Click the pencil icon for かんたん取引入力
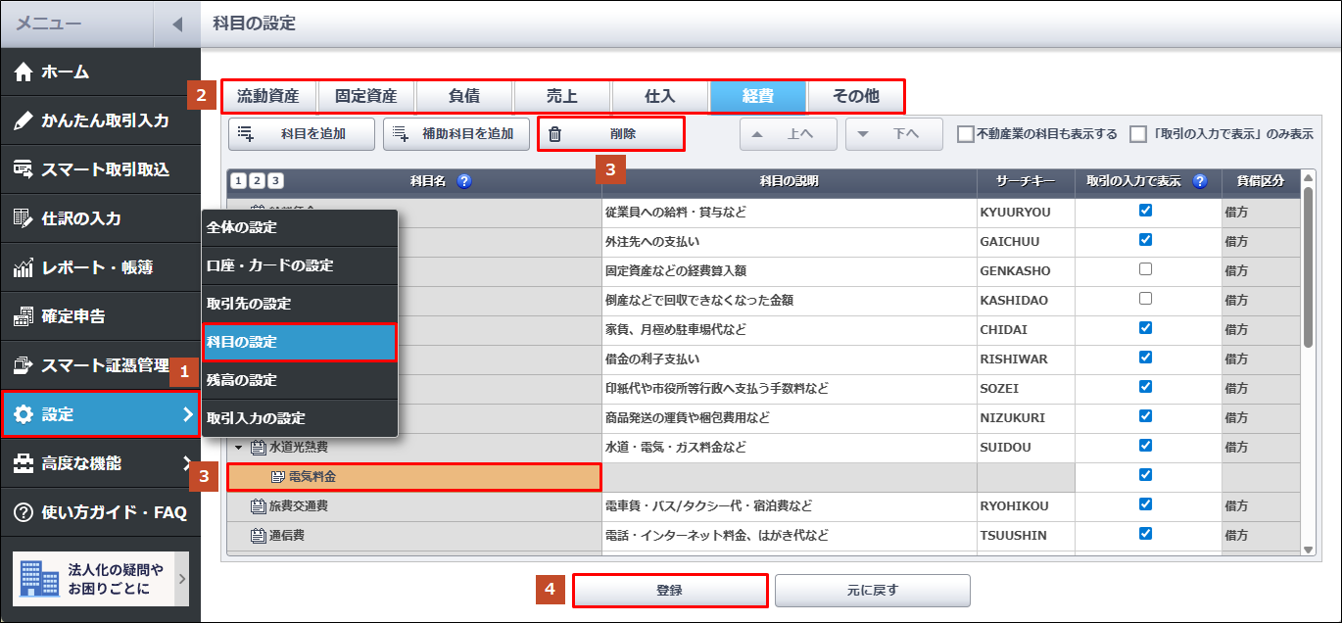Image resolution: width=1342 pixels, height=623 pixels. [x=24, y=120]
